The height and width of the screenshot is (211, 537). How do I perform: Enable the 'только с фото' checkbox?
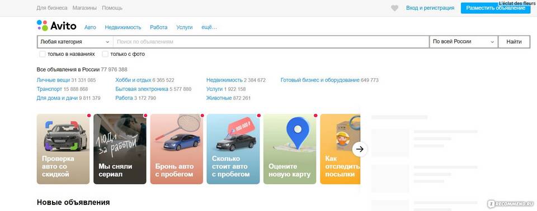click(x=106, y=54)
